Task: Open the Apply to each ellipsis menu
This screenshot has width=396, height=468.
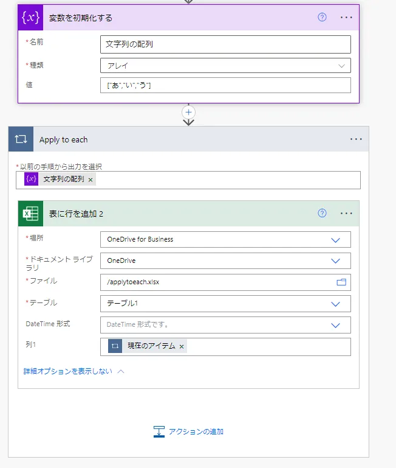Action: [356, 139]
